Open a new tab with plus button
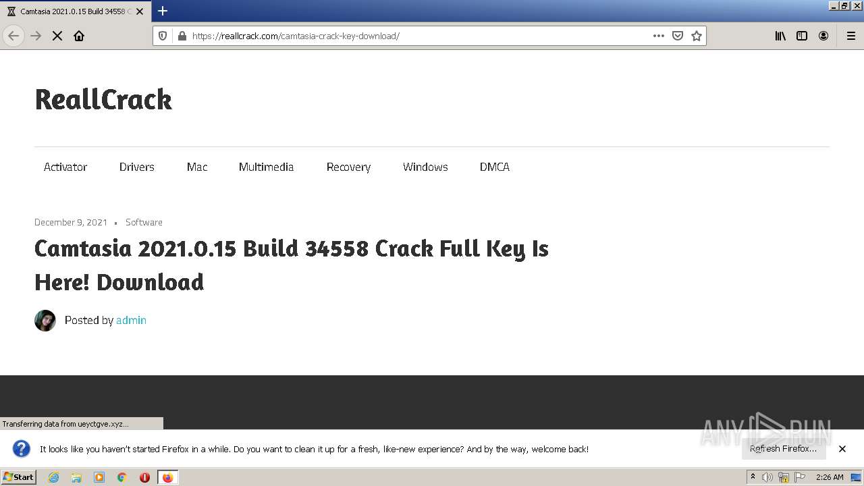 163,11
